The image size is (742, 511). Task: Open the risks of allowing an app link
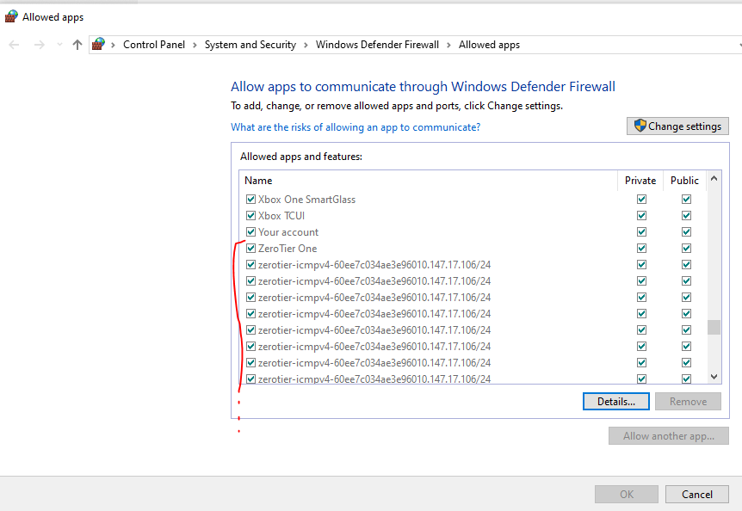[x=356, y=127]
